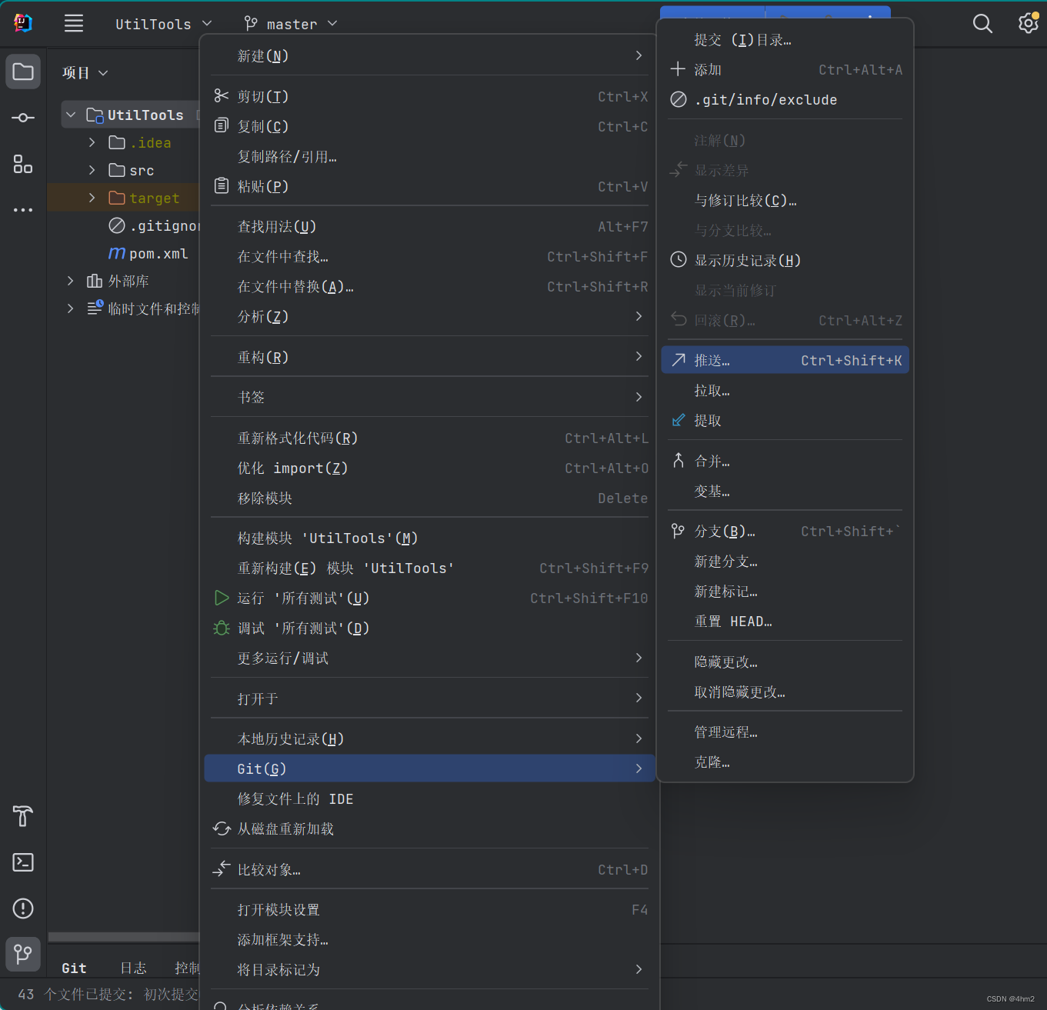Screen dimensions: 1047x1010
Task: Open the 新建(N) submenu
Action: tap(429, 55)
